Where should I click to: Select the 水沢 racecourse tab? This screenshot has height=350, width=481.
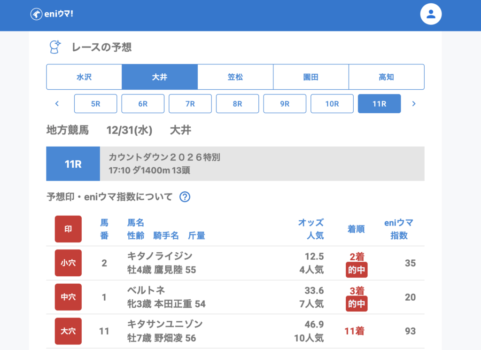click(84, 77)
